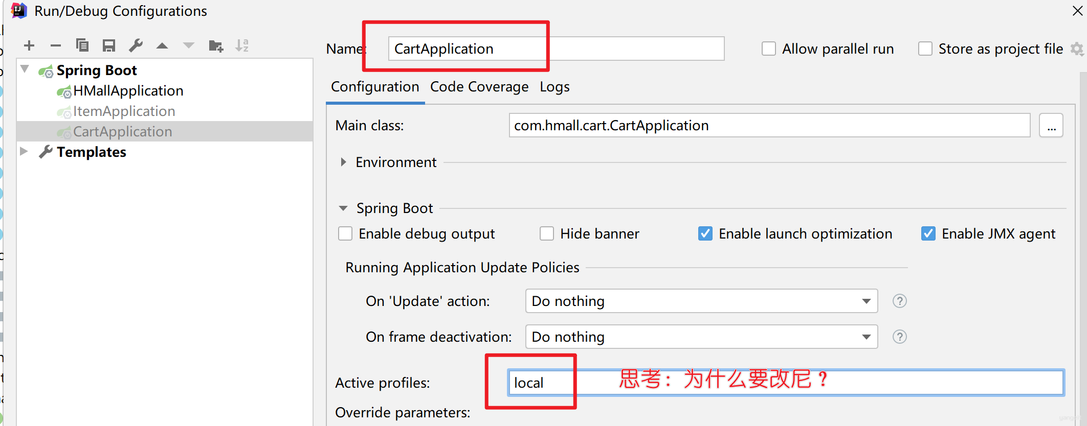Enable the Allow parallel run checkbox

pos(769,49)
